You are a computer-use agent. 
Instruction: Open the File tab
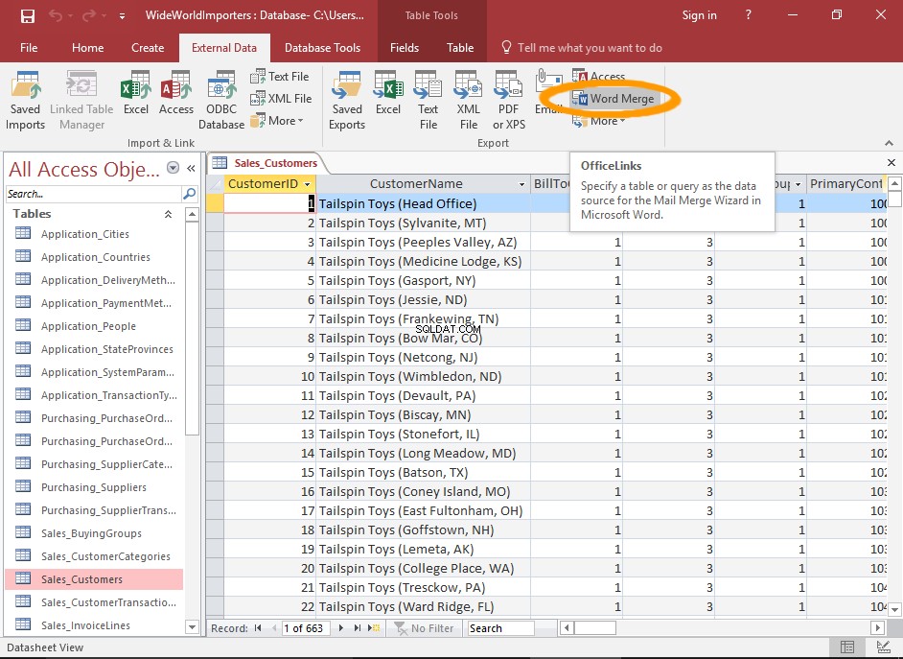pos(29,48)
